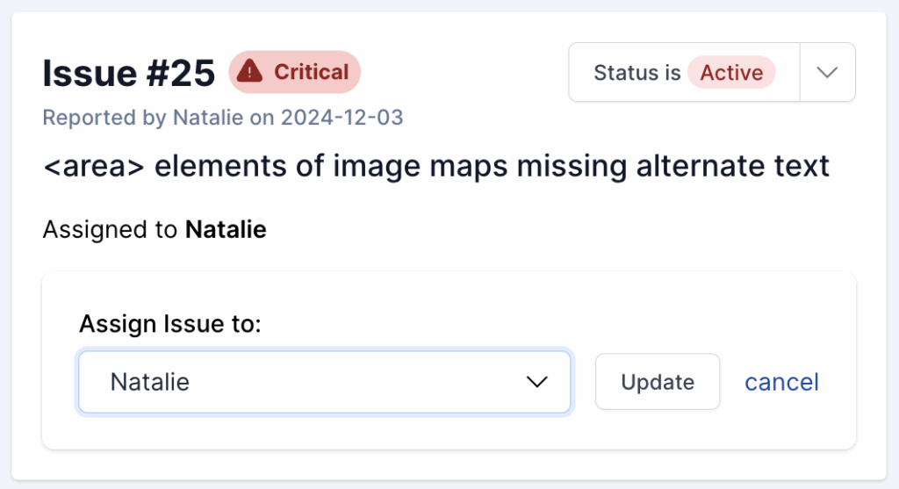Click the date 2024-12-03 in the subtitle
Viewport: 899px width, 489px height.
point(342,118)
